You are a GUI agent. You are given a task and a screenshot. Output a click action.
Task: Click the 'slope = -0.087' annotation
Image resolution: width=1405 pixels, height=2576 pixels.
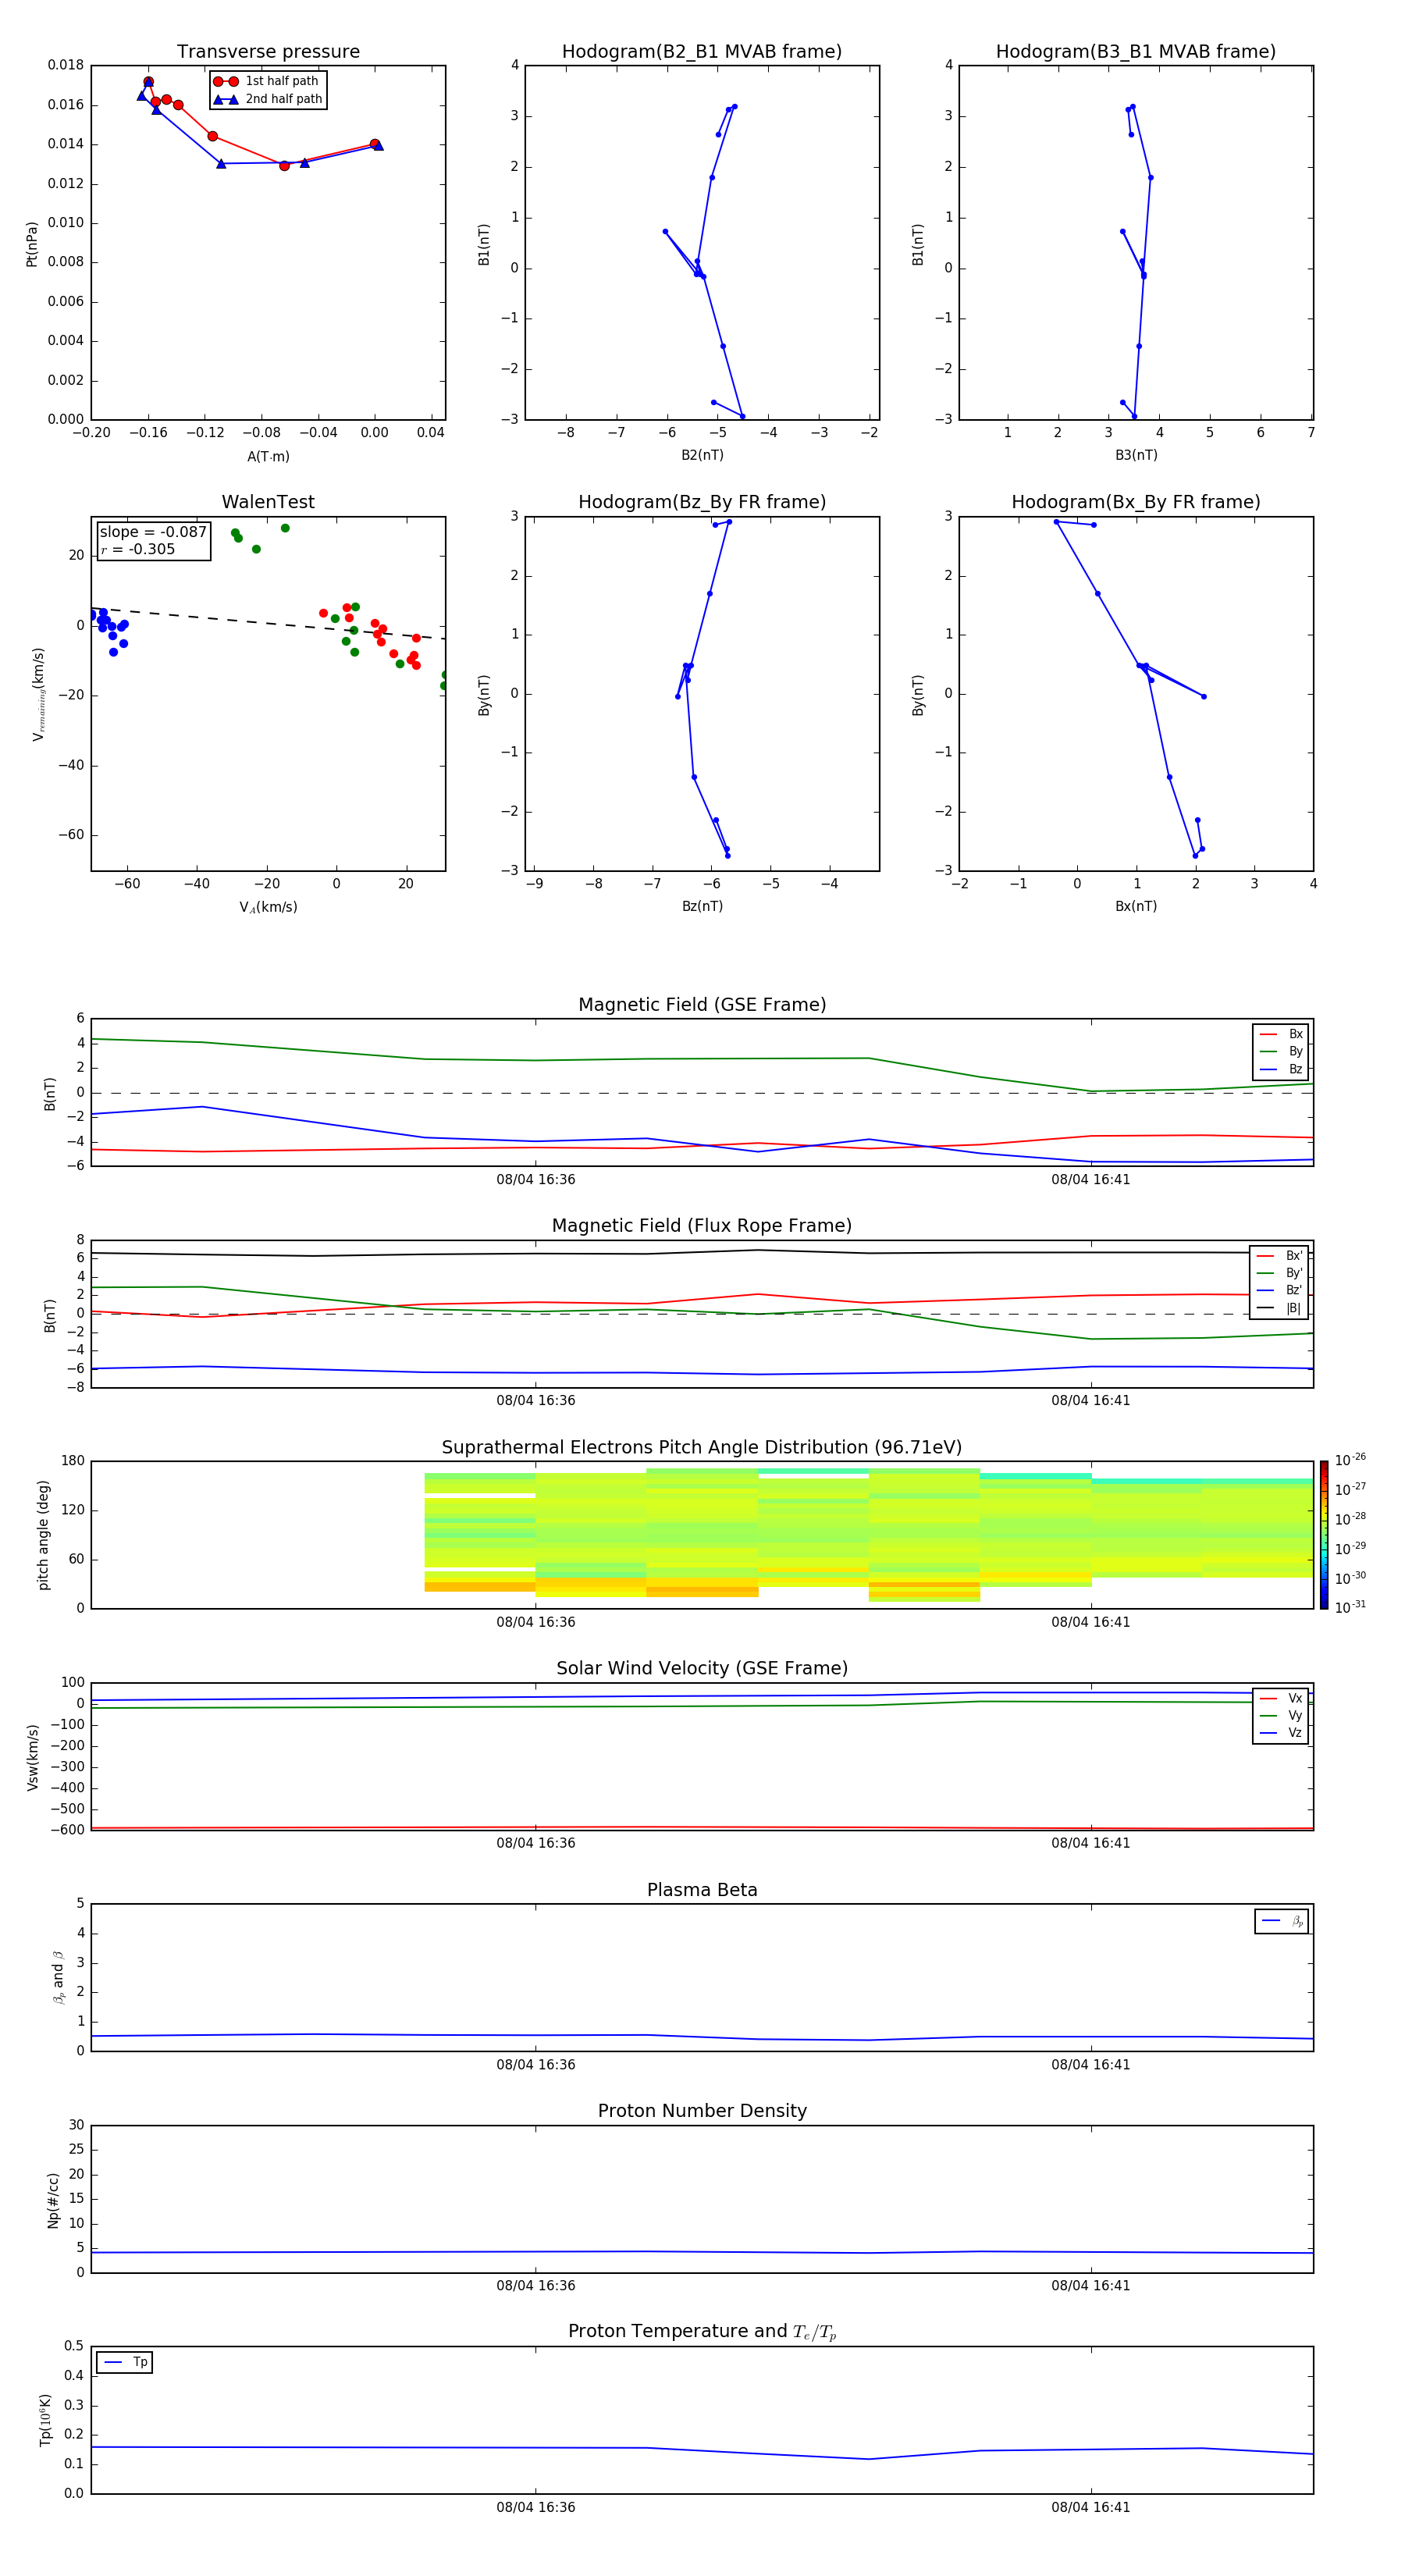153,532
